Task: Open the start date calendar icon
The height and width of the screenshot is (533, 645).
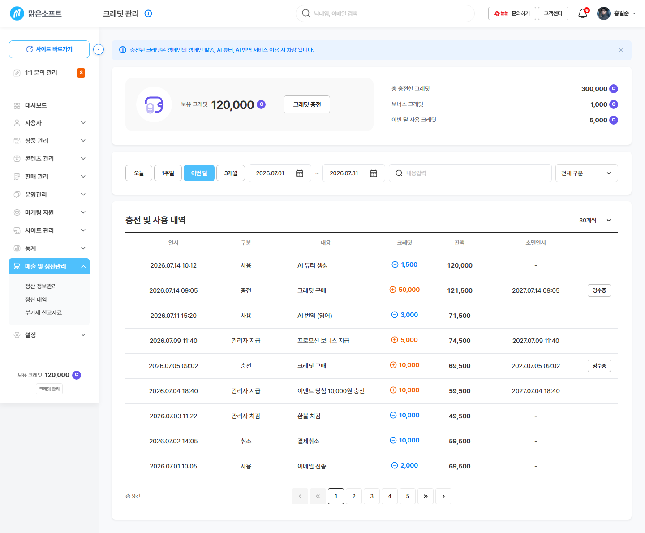Action: click(x=300, y=173)
